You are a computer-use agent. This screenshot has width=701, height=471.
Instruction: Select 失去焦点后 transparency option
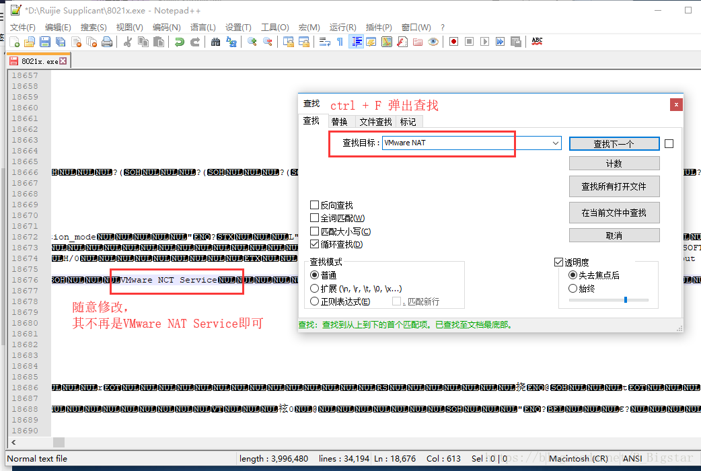point(573,275)
